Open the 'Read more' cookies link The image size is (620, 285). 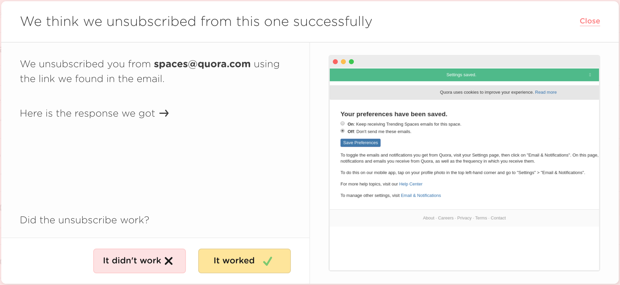[x=546, y=92]
